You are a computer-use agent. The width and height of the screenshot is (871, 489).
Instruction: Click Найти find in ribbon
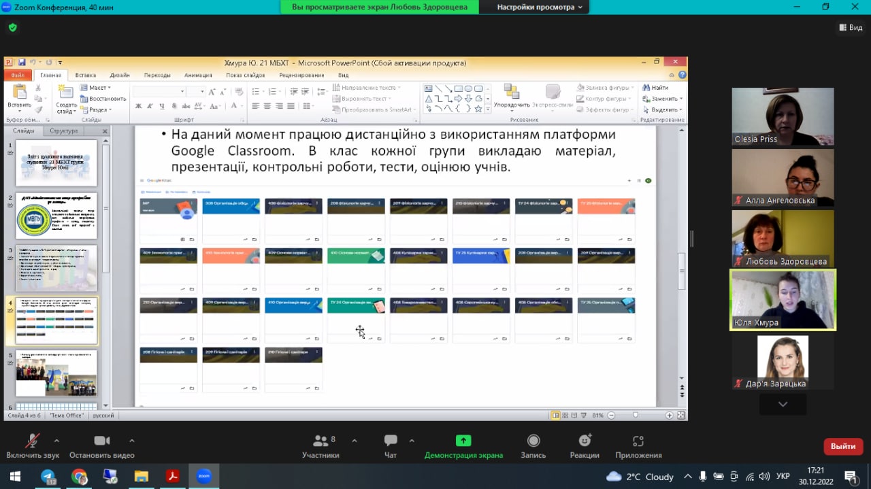click(655, 88)
